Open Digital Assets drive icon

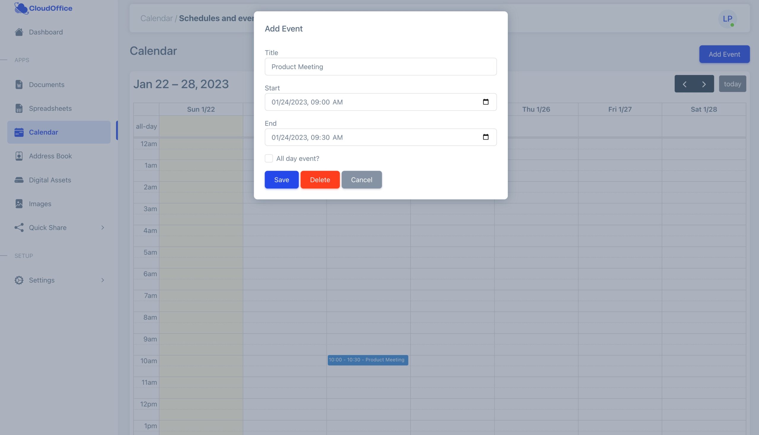coord(19,180)
